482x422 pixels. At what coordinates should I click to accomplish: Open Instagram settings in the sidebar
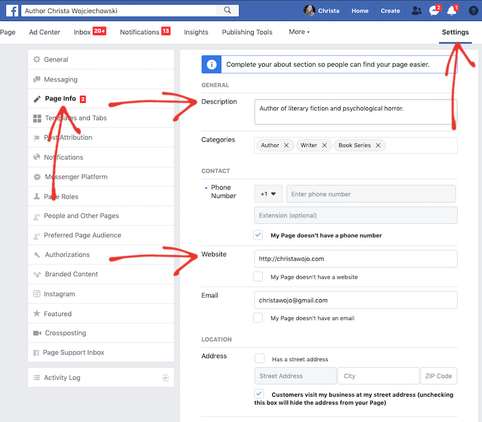tap(59, 294)
